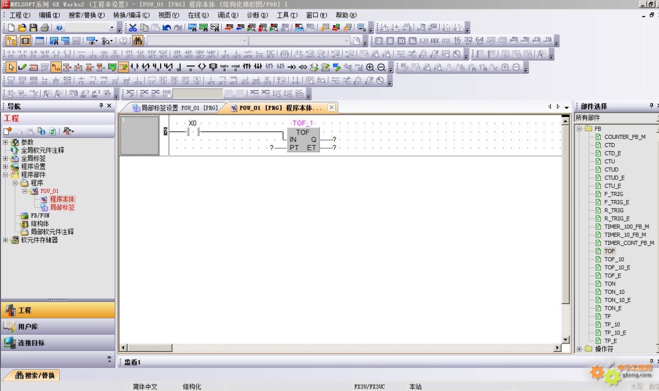Viewport: 659px width, 391px height.
Task: Select TON_10 in the parts list
Action: [614, 292]
